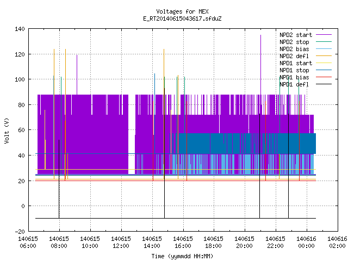Click the x-axis tick label 140615 16:00
Viewport: 348px width, 261px height.
point(183,243)
